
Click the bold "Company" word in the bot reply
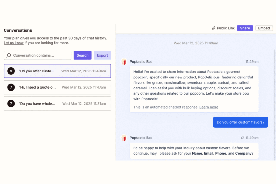[x=243, y=153]
